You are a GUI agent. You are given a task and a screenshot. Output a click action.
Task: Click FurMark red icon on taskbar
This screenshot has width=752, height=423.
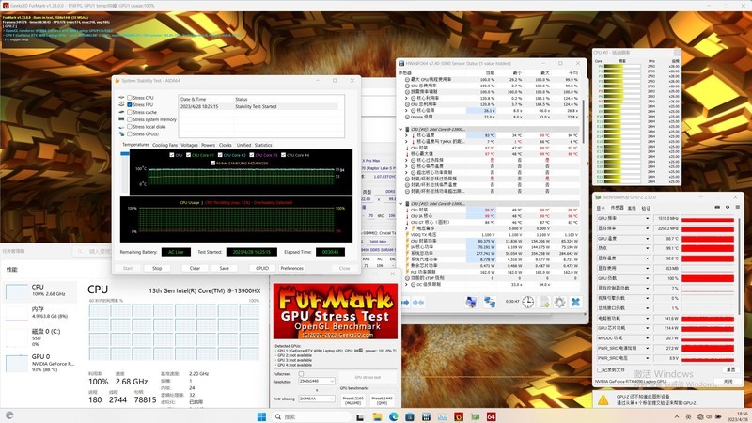pyautogui.click(x=459, y=416)
